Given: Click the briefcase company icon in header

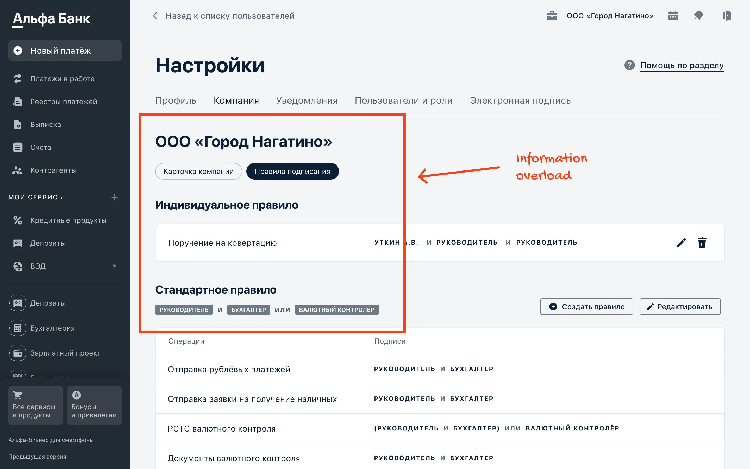Looking at the screenshot, I should click(552, 16).
